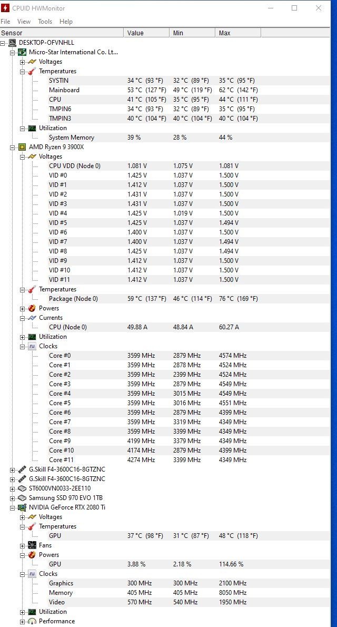Collapse the DESKTOP-OFVNHLL root node
This screenshot has width=337, height=627.
point(3,43)
